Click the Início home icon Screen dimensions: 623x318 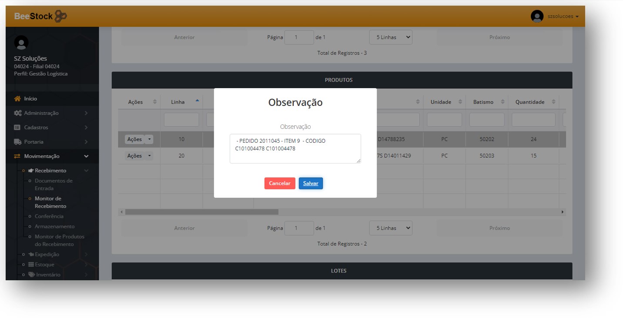click(17, 99)
